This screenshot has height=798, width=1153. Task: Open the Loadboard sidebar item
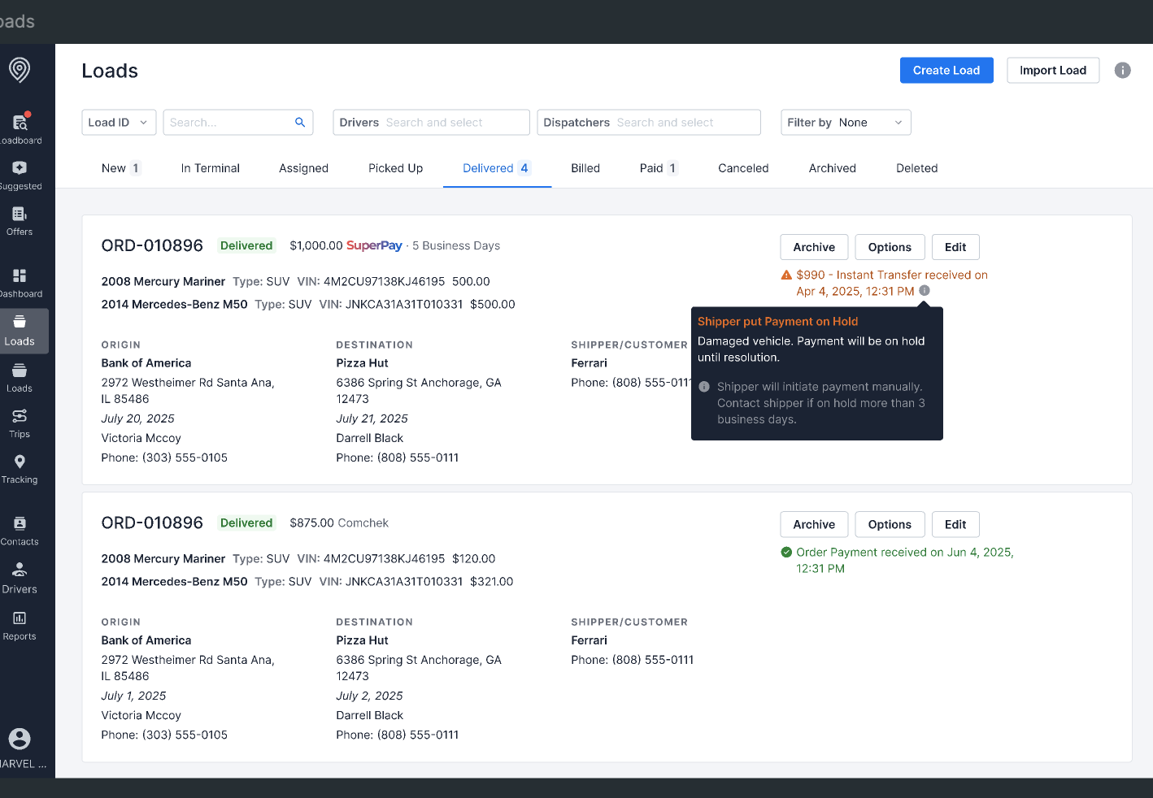(x=20, y=128)
